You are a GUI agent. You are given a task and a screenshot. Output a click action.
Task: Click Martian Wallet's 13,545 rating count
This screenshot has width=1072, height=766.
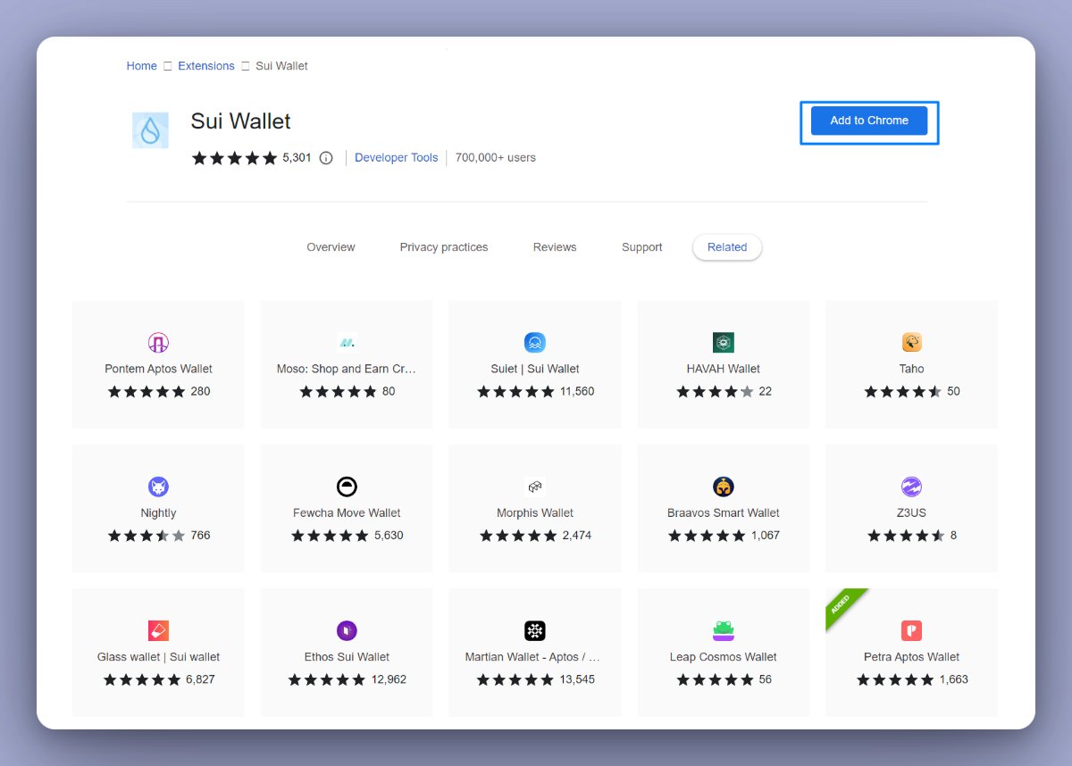click(x=577, y=680)
